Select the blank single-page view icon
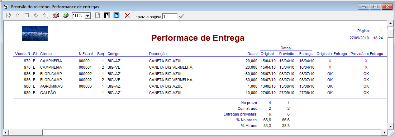The width and height of the screenshot is (395, 137). pyautogui.click(x=97, y=16)
